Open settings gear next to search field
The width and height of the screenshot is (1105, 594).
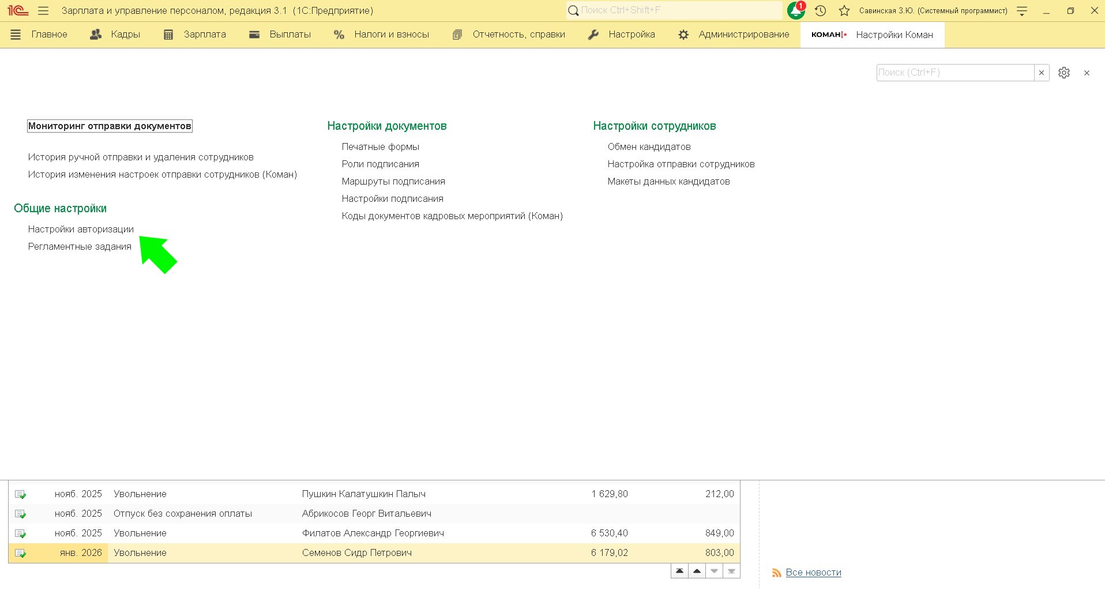pos(1064,73)
